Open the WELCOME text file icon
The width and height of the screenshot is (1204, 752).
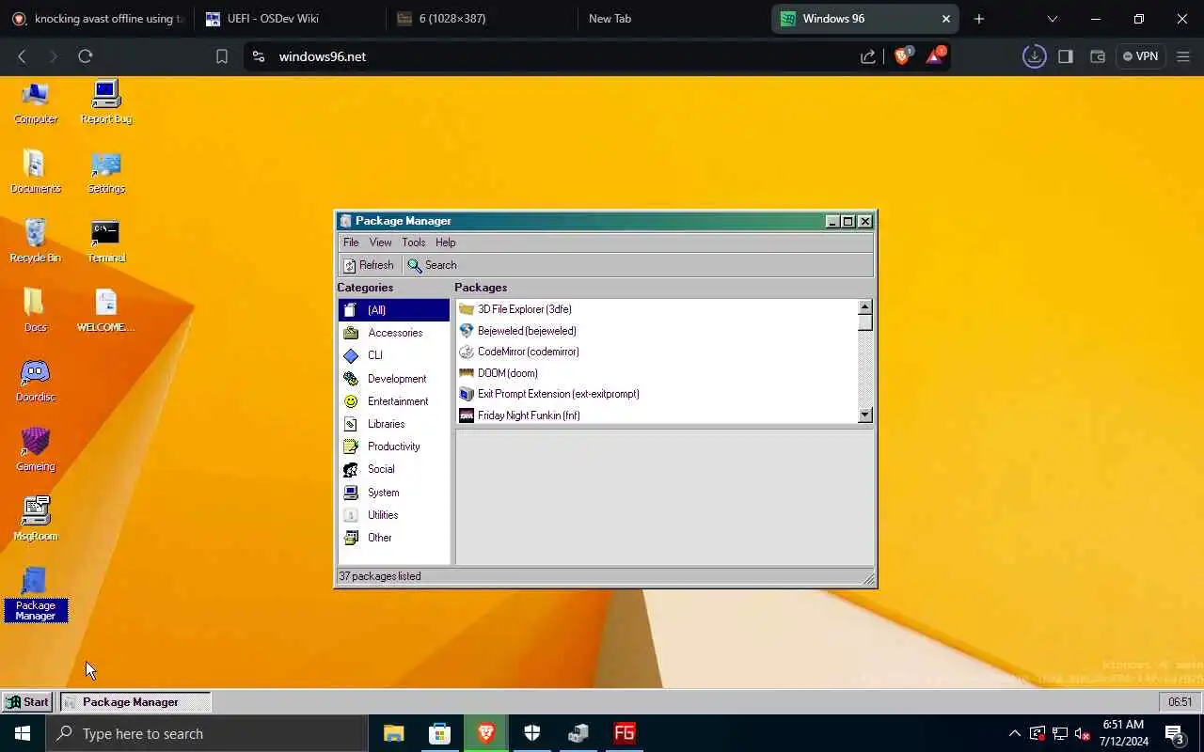coord(105,311)
